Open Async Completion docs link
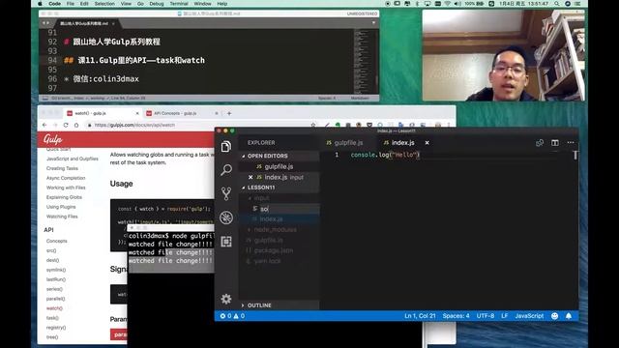 tap(66, 178)
